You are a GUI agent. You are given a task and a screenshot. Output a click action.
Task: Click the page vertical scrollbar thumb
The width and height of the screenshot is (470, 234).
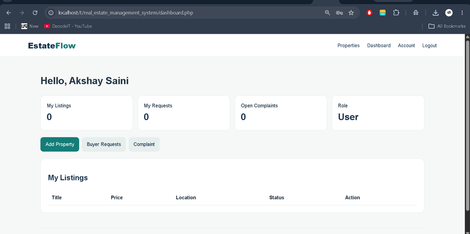point(467,125)
